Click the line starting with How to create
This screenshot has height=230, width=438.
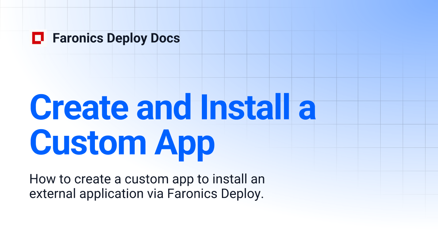(147, 179)
